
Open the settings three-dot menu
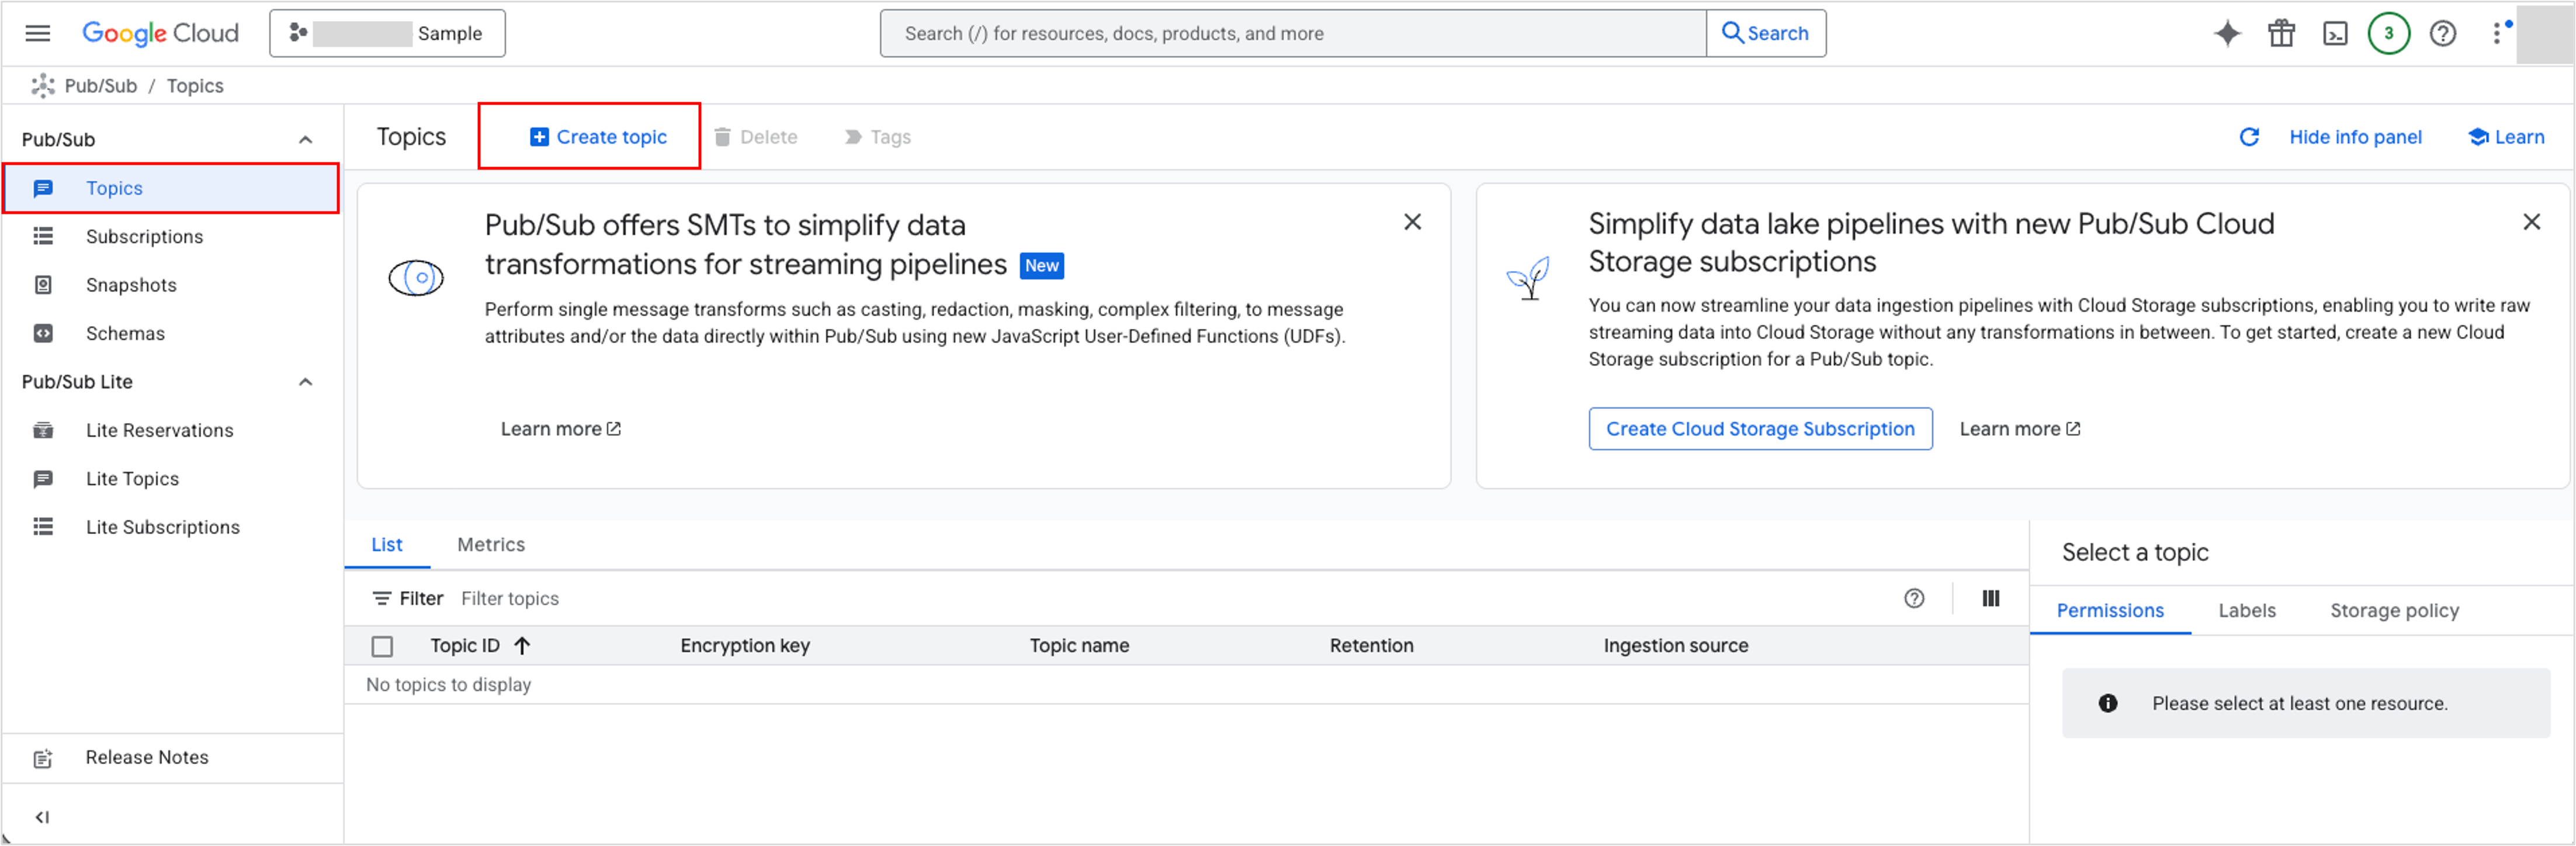(2498, 33)
